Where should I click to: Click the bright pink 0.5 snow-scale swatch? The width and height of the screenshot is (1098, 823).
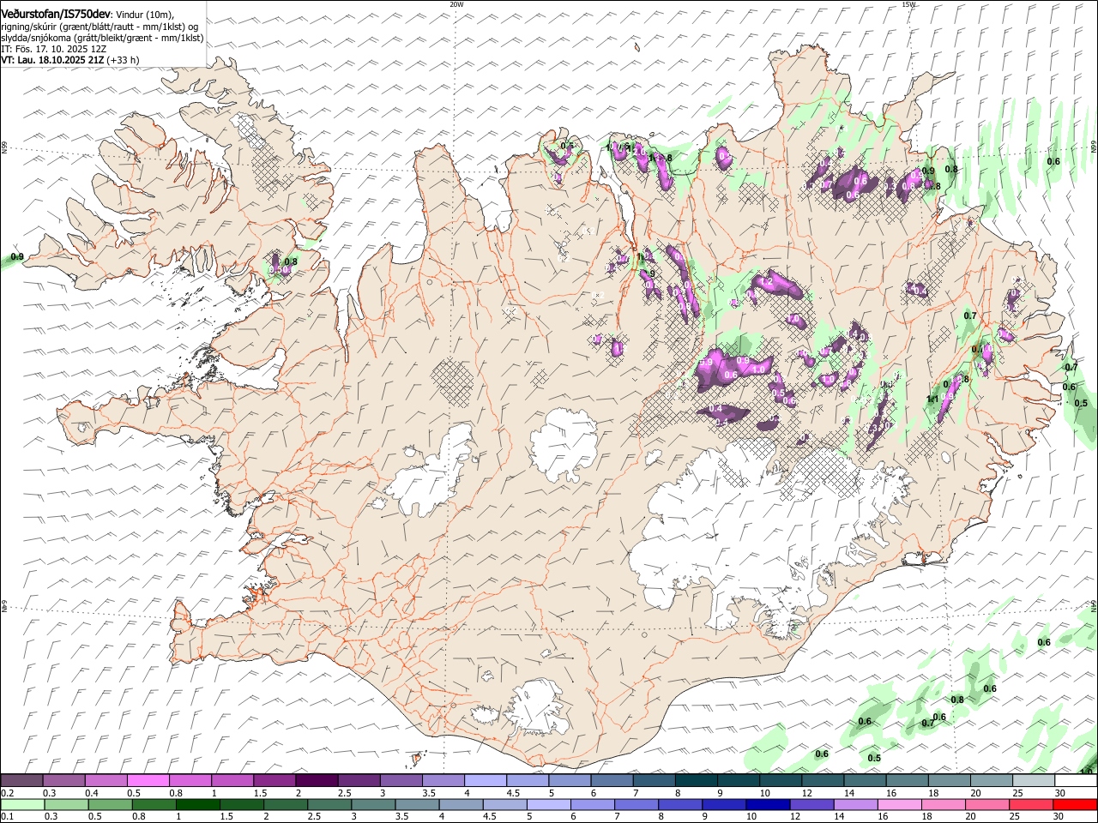[148, 781]
